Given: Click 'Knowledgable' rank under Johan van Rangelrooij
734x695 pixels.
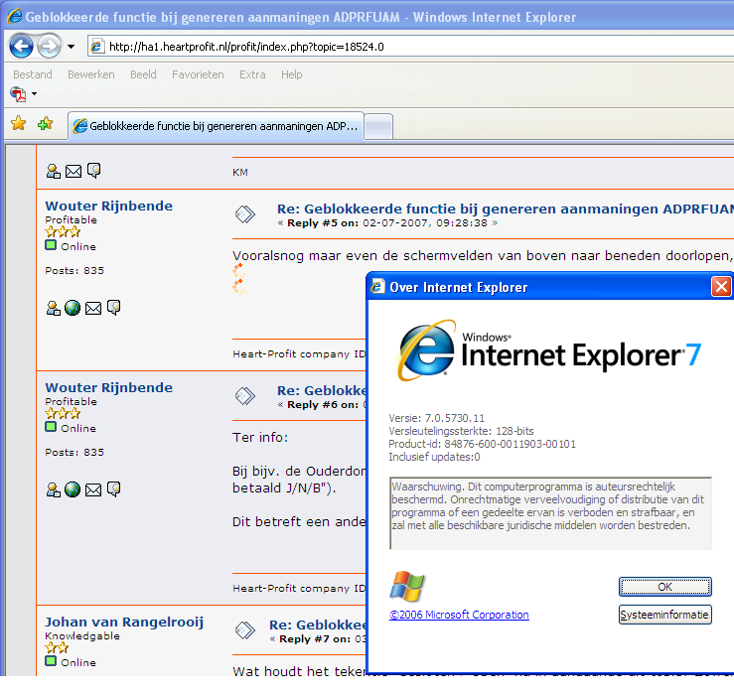Looking at the screenshot, I should [x=82, y=635].
